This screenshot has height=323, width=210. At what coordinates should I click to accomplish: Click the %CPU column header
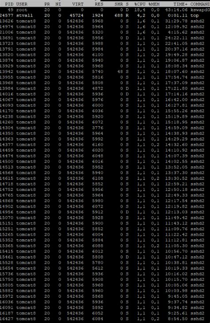pyautogui.click(x=140, y=4)
